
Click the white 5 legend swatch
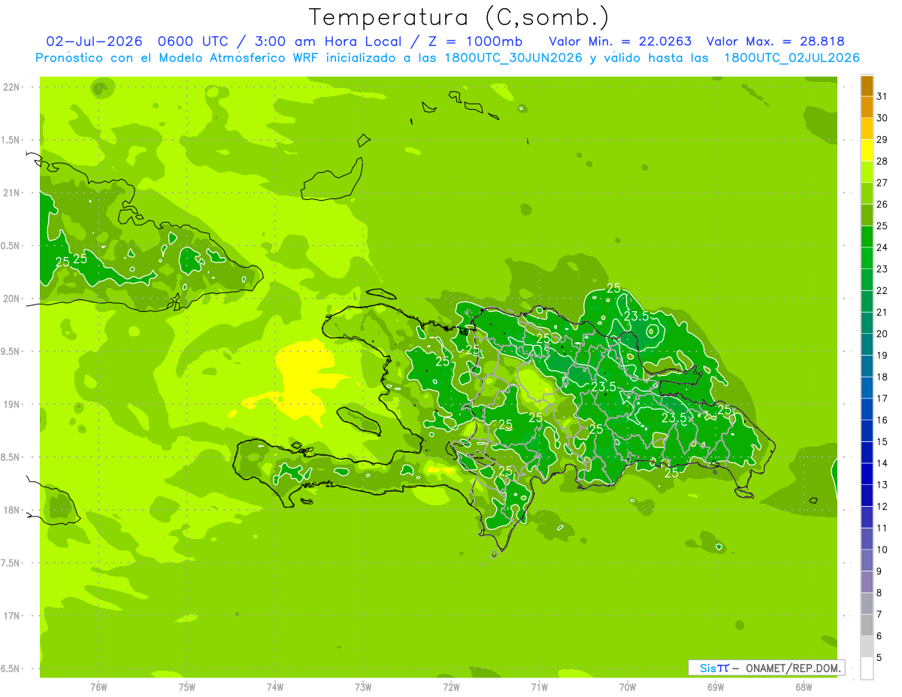coord(867,668)
